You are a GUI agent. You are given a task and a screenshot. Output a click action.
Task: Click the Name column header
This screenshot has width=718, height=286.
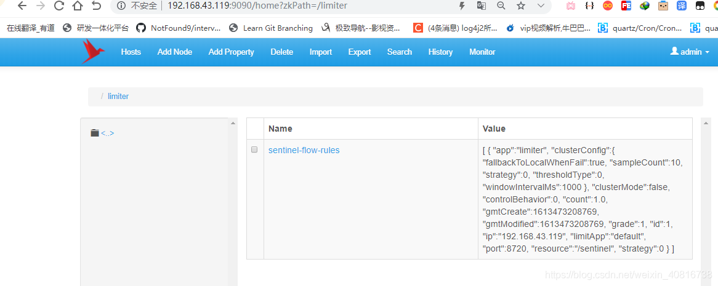pos(371,129)
